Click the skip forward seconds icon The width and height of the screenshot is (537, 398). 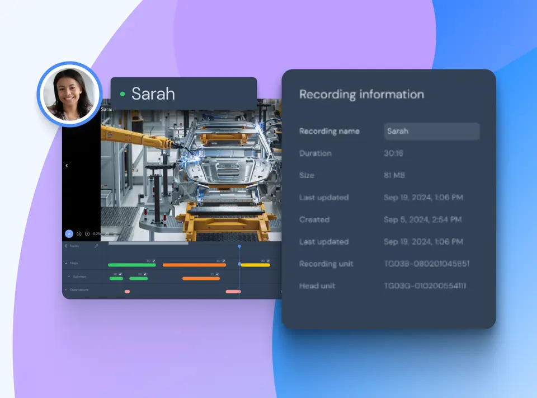click(x=87, y=234)
